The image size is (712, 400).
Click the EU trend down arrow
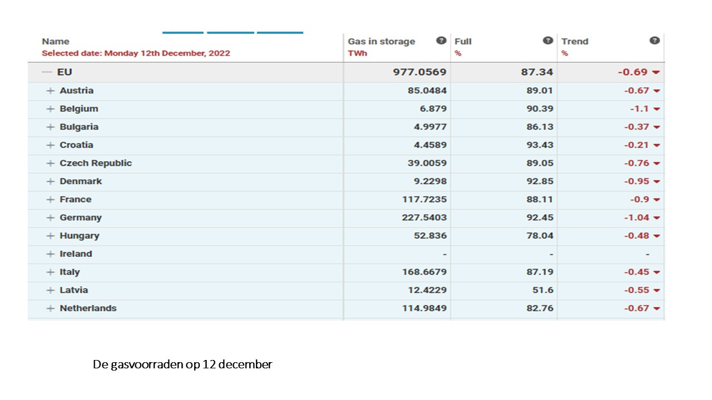[656, 73]
